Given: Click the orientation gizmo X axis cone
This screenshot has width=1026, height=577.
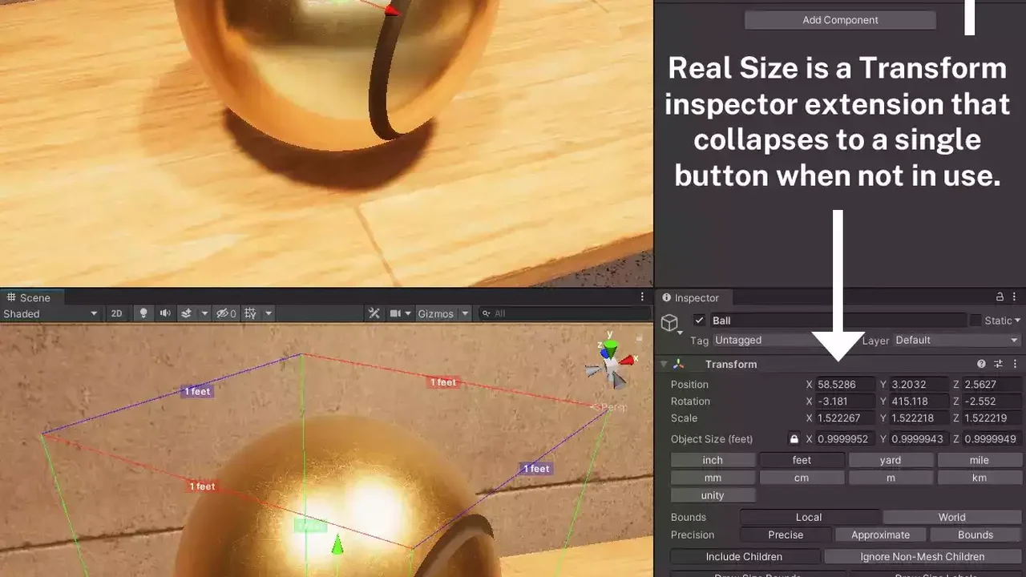Looking at the screenshot, I should pos(628,360).
